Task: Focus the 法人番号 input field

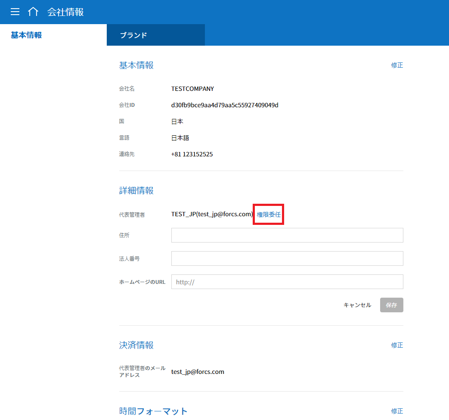Action: (287, 258)
